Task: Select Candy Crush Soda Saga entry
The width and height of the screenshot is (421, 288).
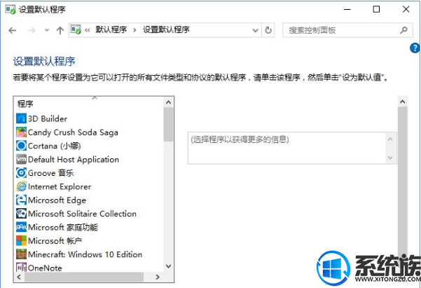Action: coord(73,132)
